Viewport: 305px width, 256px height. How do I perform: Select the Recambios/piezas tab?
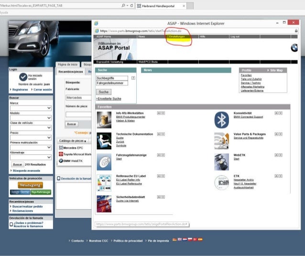pyautogui.click(x=71, y=72)
